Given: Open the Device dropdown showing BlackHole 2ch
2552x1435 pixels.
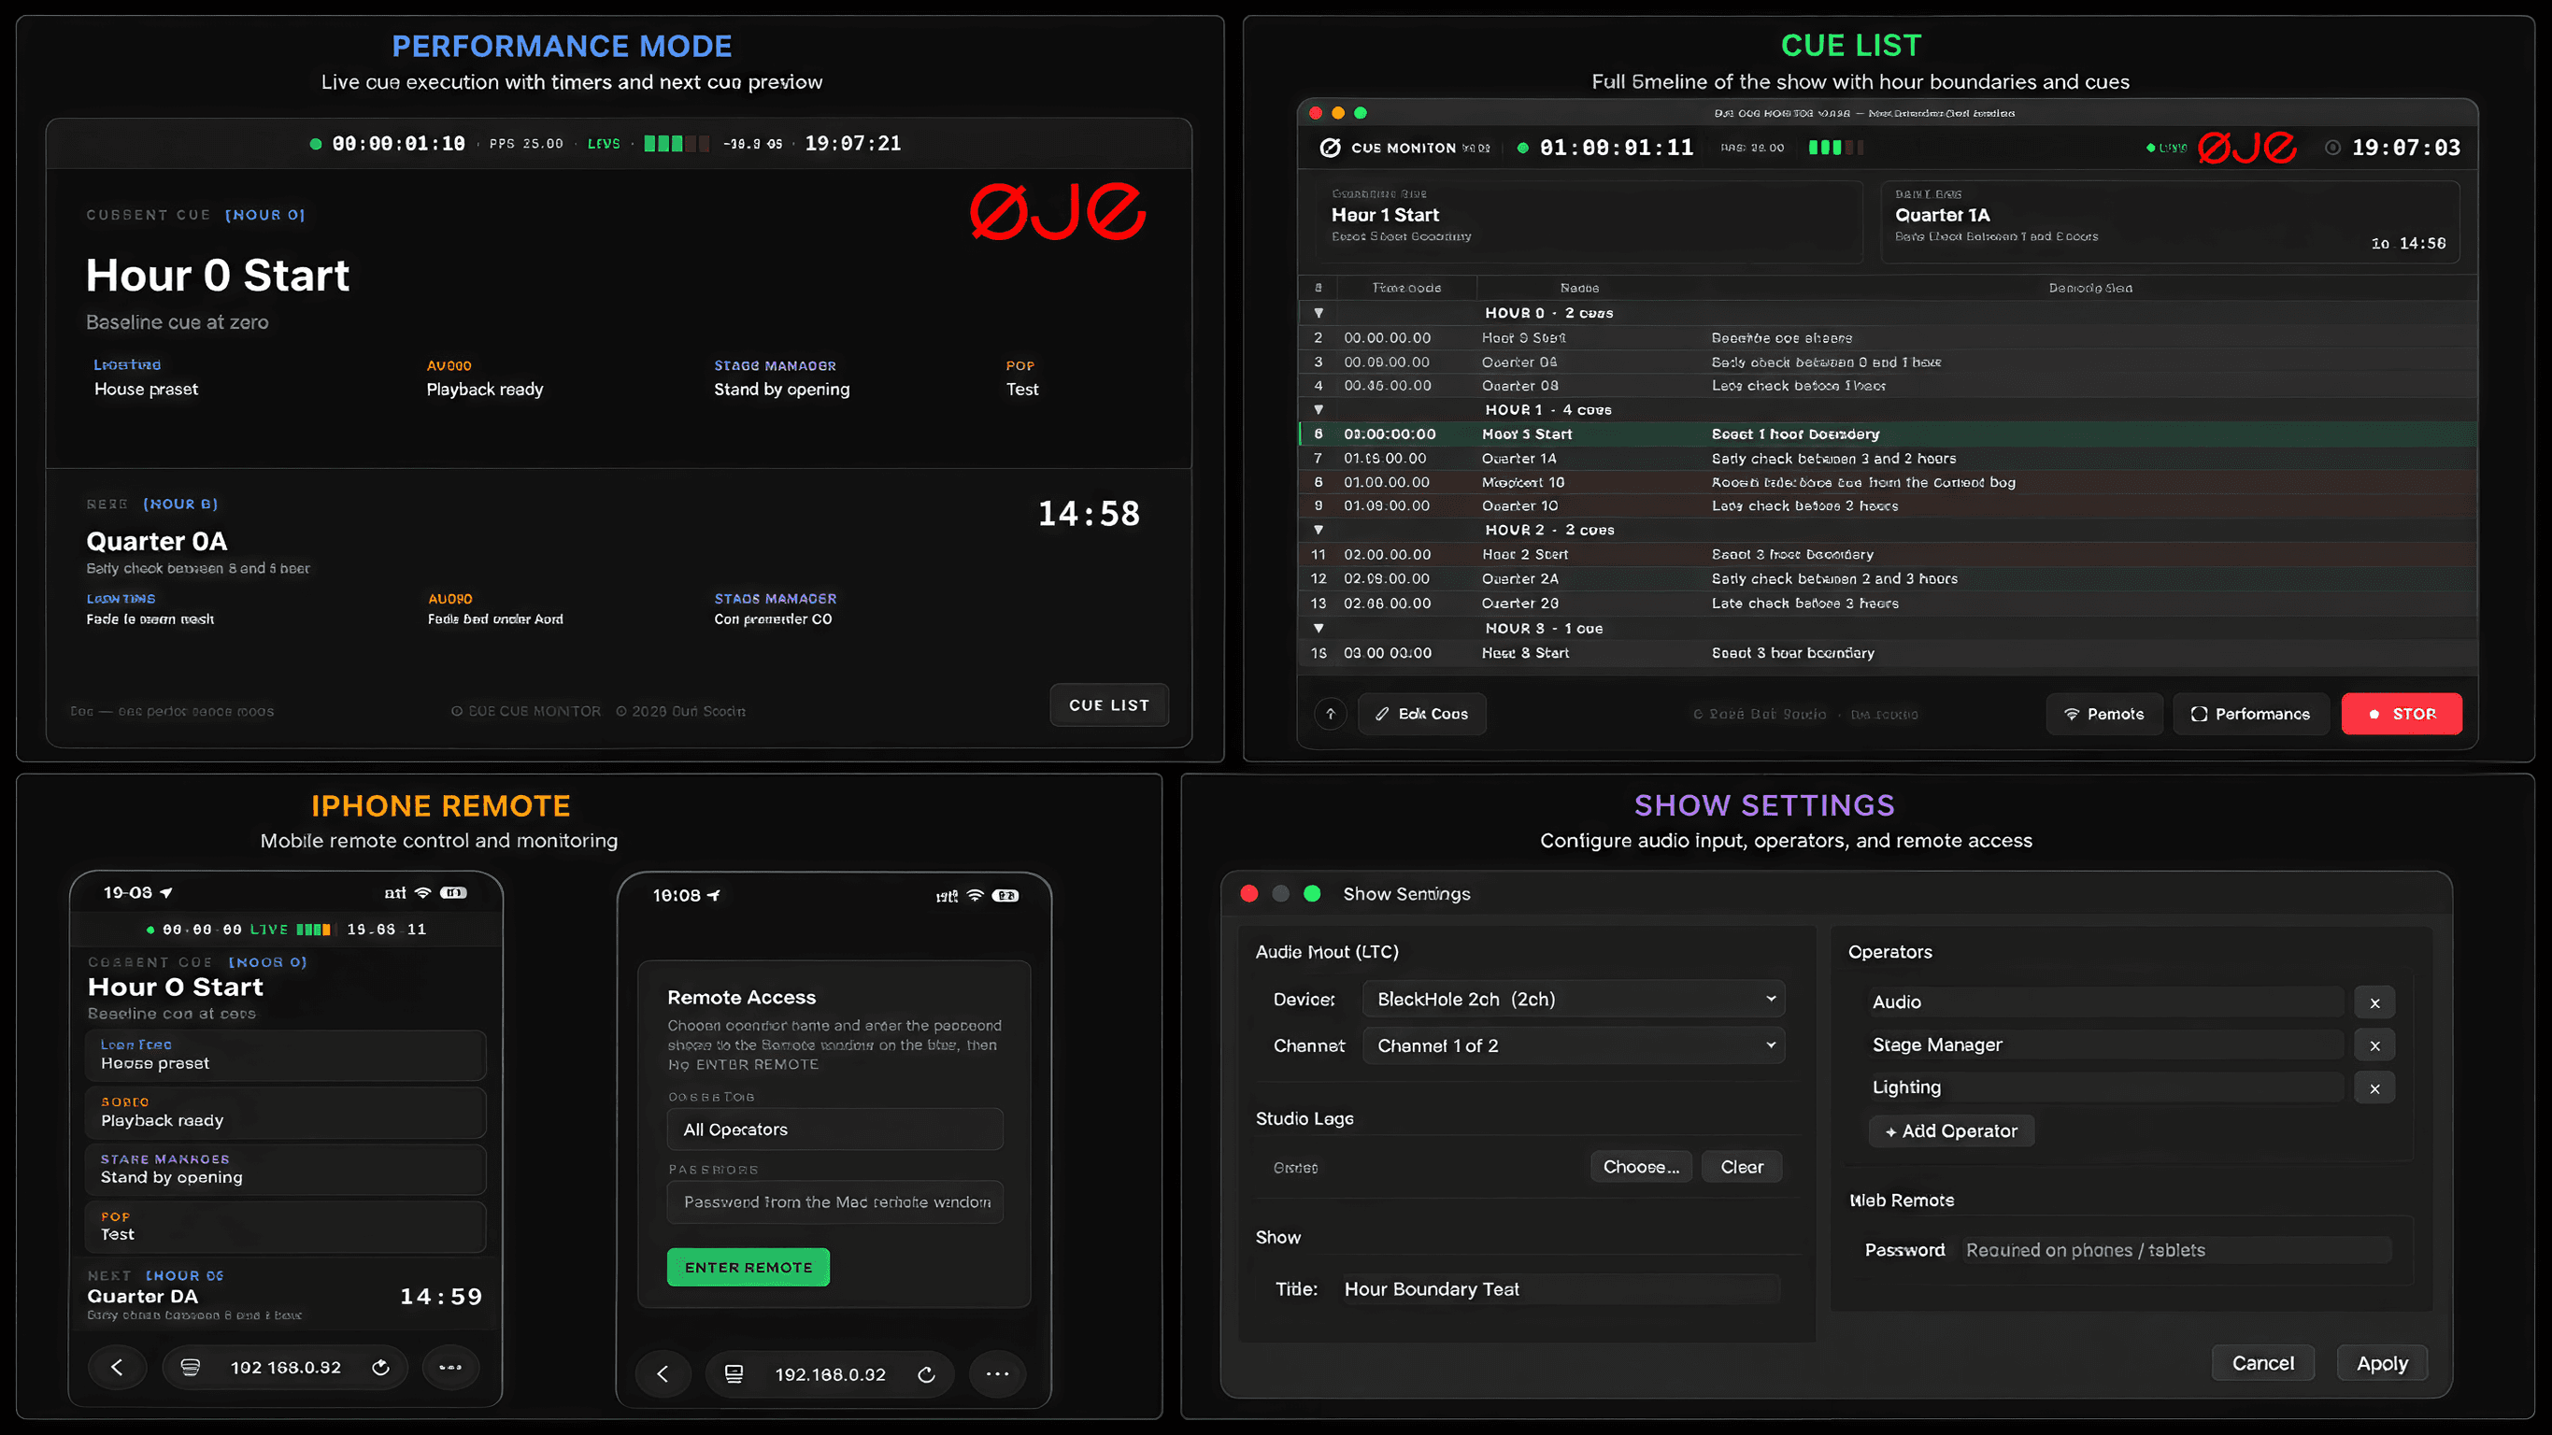Looking at the screenshot, I should pyautogui.click(x=1574, y=1000).
